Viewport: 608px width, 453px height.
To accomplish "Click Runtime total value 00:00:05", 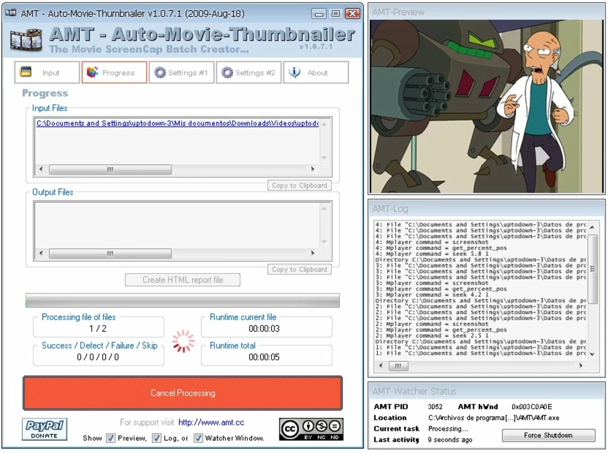I will point(264,357).
